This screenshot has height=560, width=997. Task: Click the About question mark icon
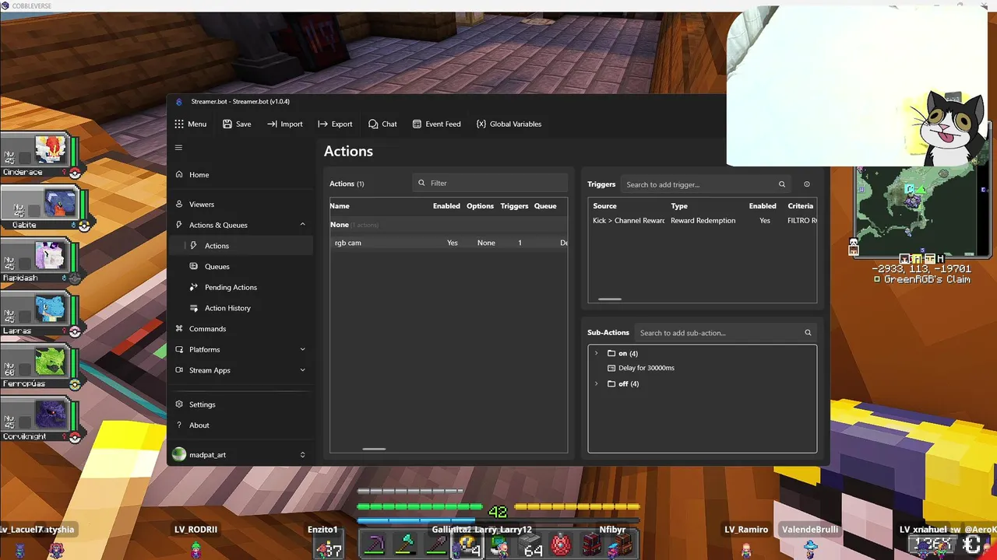pos(179,425)
